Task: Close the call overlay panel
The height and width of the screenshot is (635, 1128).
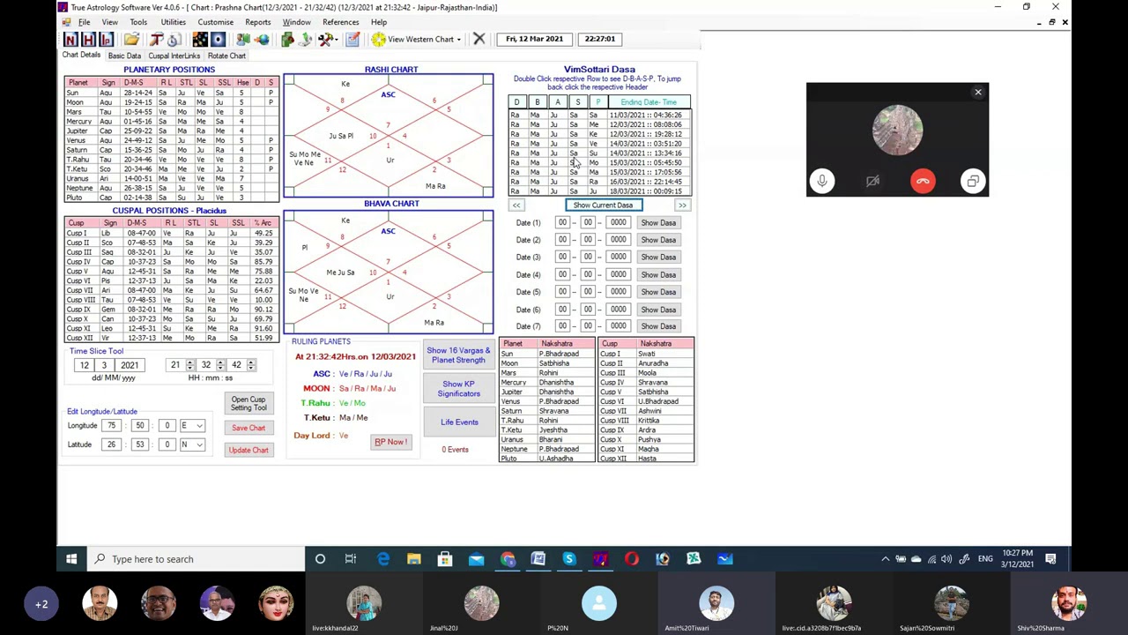Action: 977,92
